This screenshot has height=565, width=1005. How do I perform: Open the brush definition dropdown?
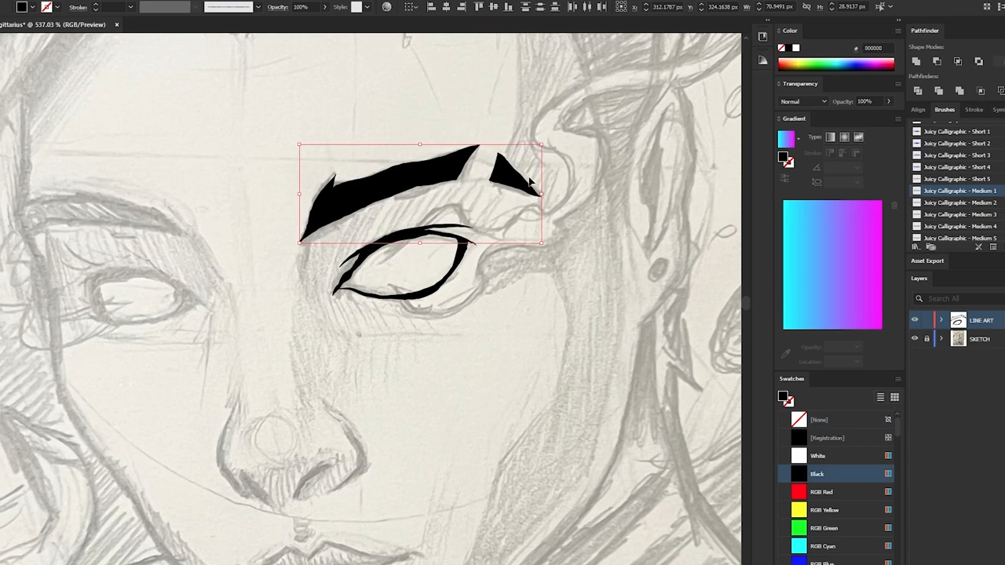coord(258,7)
